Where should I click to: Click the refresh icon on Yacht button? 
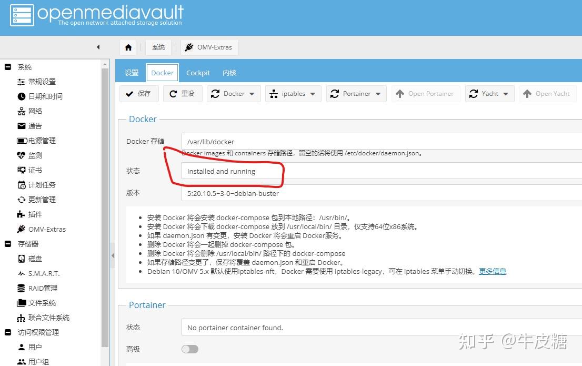tap(473, 94)
